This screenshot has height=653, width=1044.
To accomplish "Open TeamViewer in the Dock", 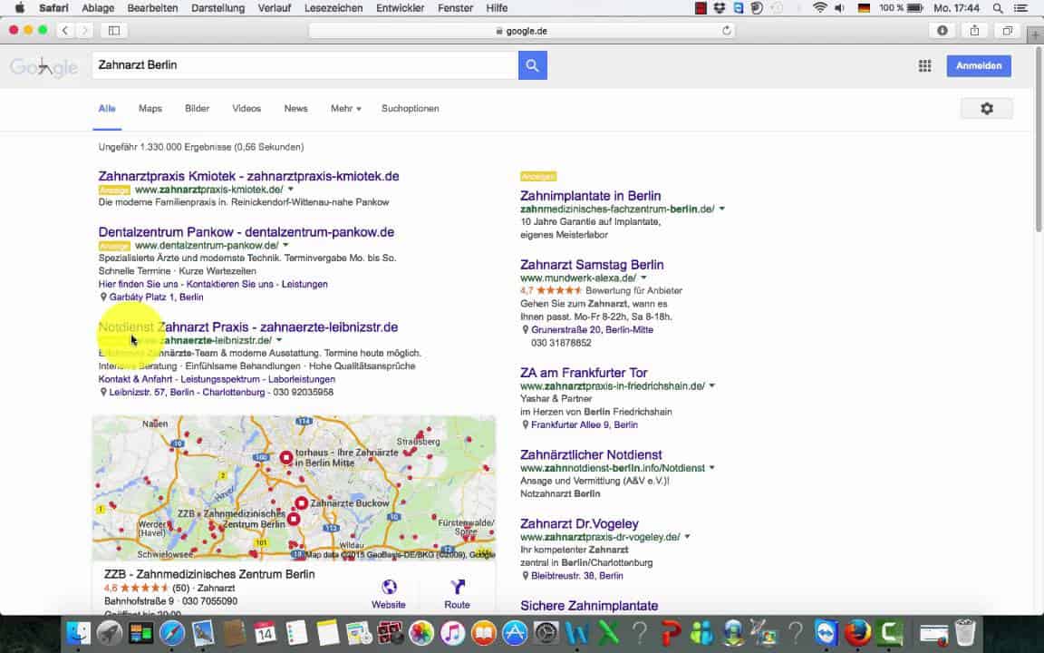I will [826, 633].
